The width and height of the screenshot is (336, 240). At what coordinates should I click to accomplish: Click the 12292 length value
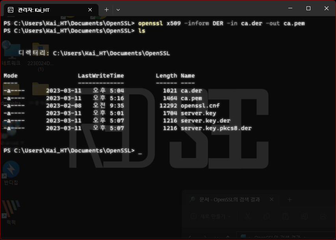(x=169, y=106)
